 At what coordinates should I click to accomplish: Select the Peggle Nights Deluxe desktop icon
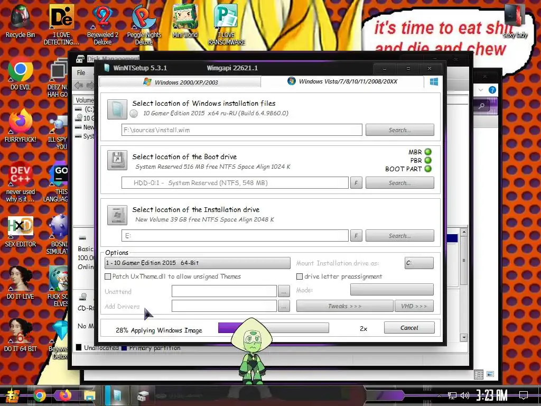click(144, 24)
